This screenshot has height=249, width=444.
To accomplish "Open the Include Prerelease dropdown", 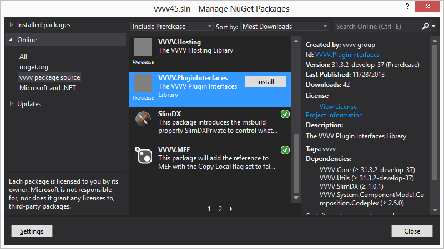I will click(171, 27).
